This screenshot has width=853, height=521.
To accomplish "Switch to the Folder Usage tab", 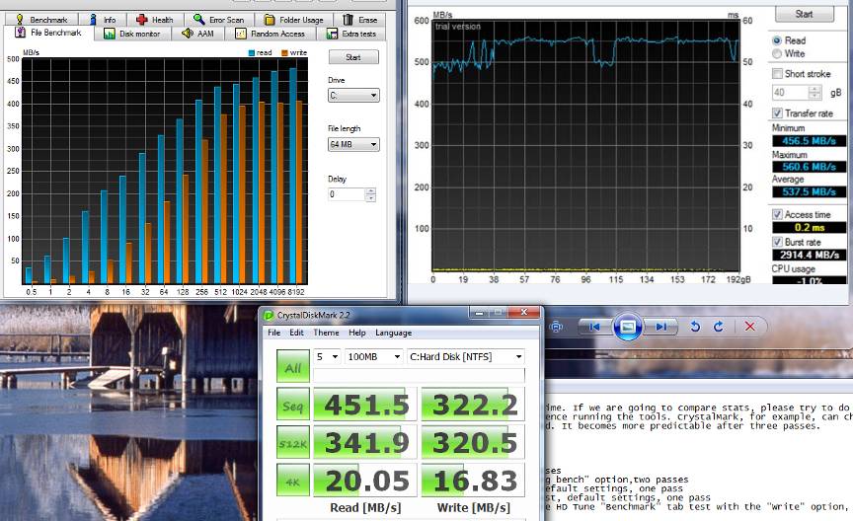I will coord(294,20).
